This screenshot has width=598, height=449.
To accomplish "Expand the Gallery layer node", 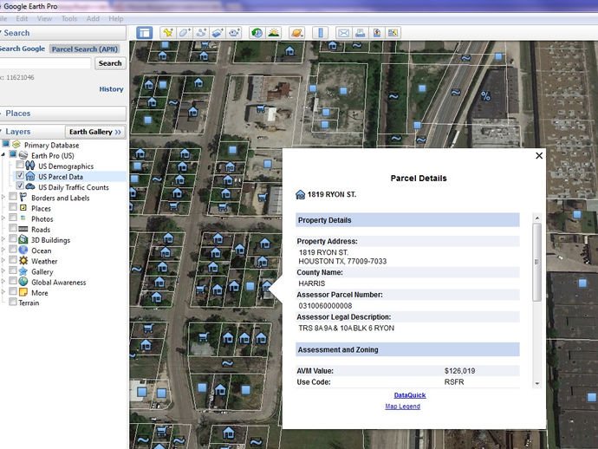I will coord(3,270).
